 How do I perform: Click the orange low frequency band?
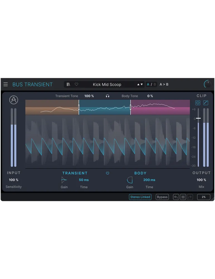[x=52, y=107]
